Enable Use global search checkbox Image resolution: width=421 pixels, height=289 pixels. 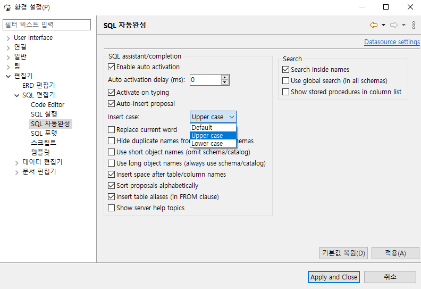pyautogui.click(x=286, y=81)
